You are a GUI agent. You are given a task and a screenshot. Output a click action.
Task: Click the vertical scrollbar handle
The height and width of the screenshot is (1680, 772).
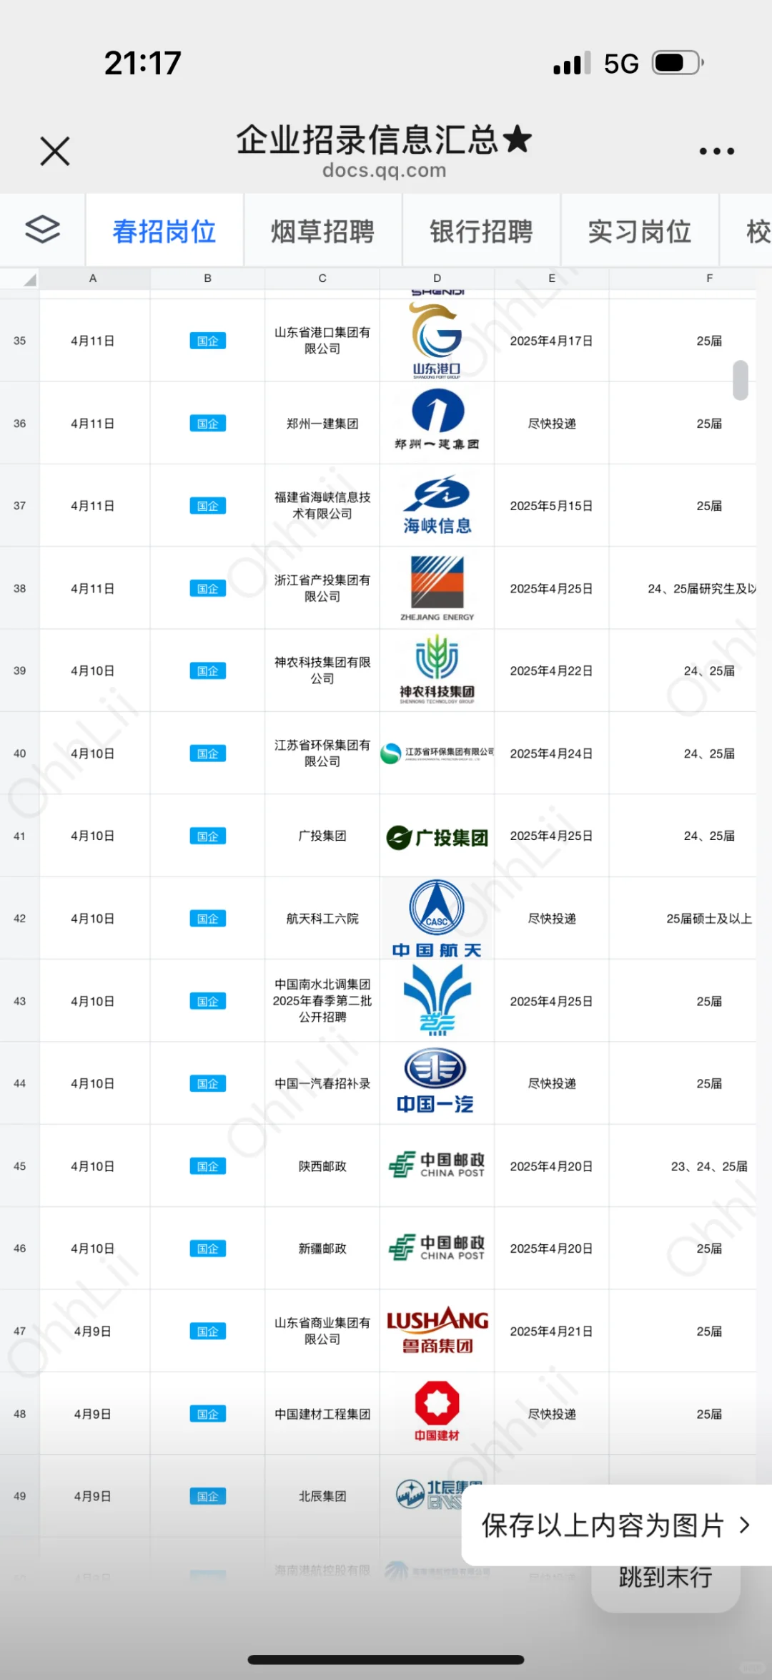[741, 380]
